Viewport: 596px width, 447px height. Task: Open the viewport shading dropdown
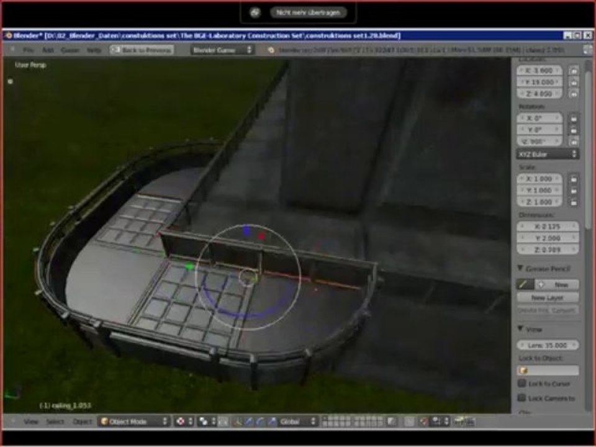(184, 422)
